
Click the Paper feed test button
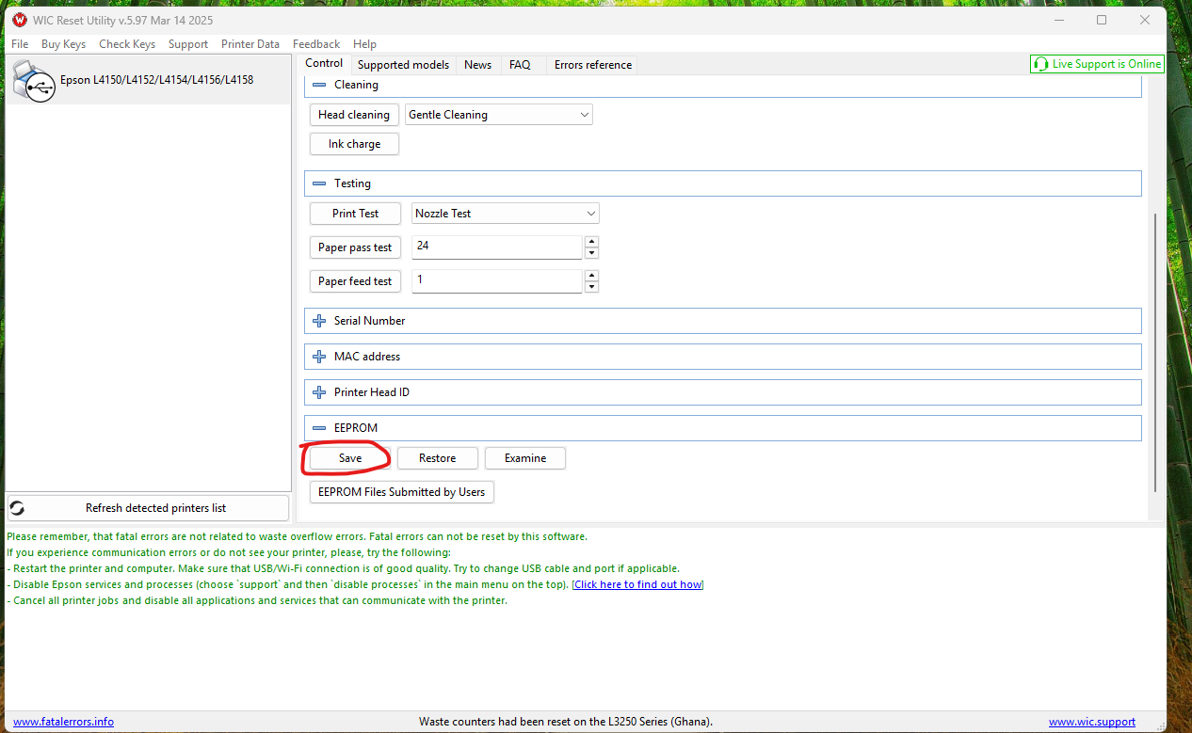tap(355, 281)
